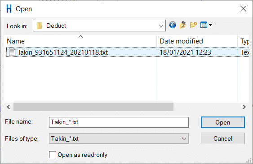Click the scroll right arrow
The width and height of the screenshot is (253, 164).
244,107
